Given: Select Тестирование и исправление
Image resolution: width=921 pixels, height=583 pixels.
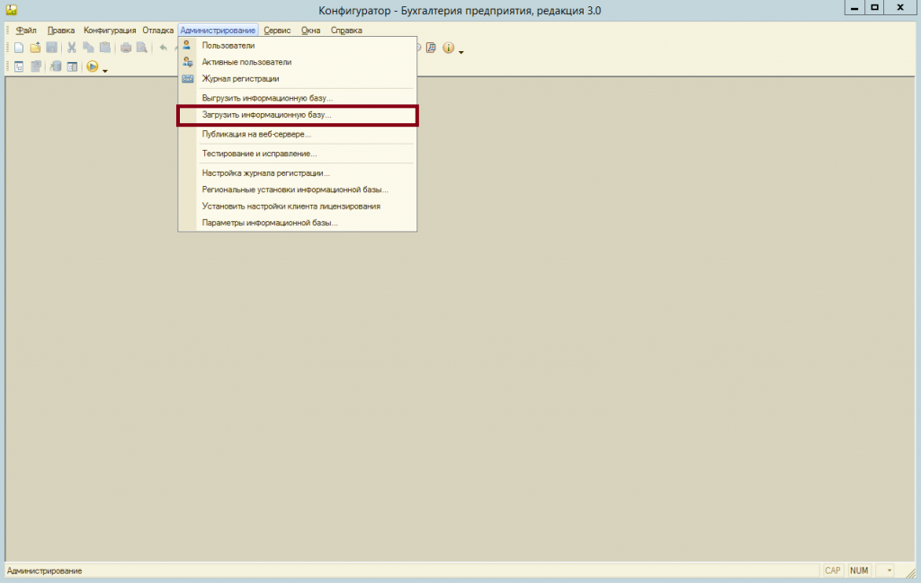Looking at the screenshot, I should click(x=298, y=154).
